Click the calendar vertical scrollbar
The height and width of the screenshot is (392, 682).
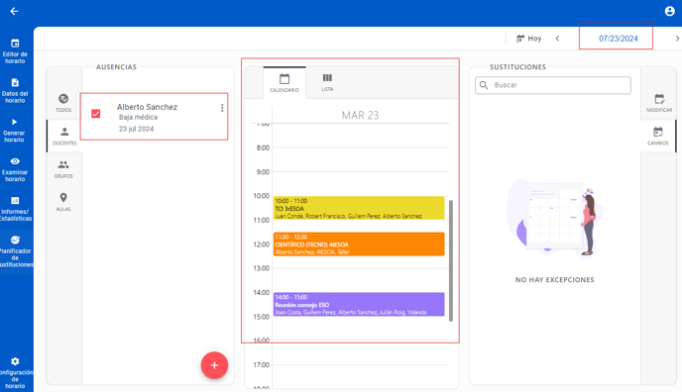pos(451,260)
